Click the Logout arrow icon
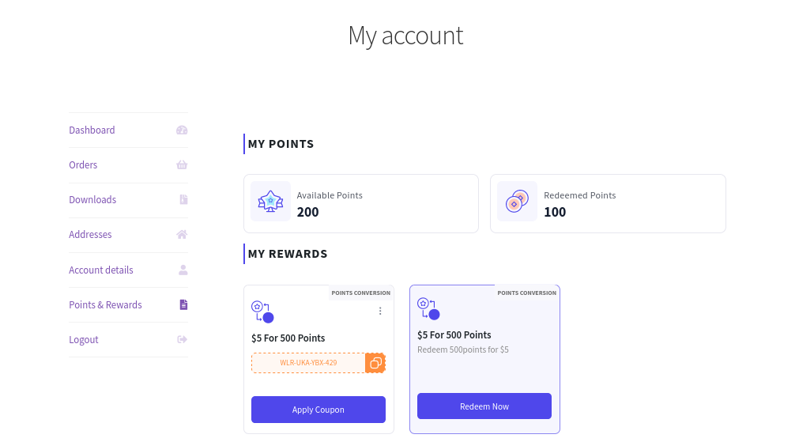 pos(182,339)
